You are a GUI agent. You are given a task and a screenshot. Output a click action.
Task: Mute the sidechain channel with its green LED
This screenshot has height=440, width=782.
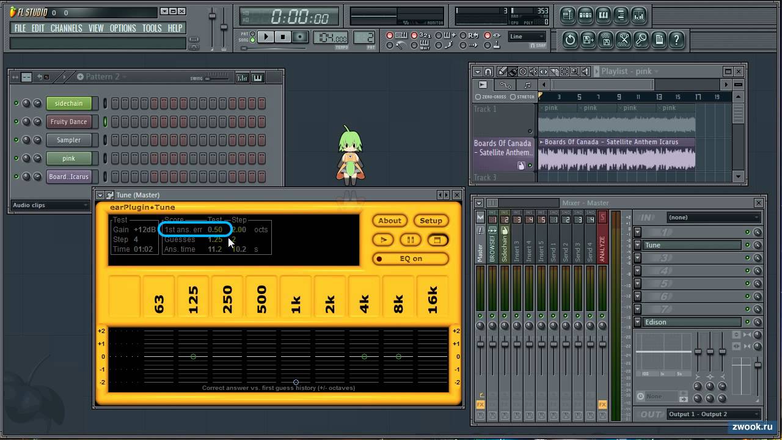[16, 103]
